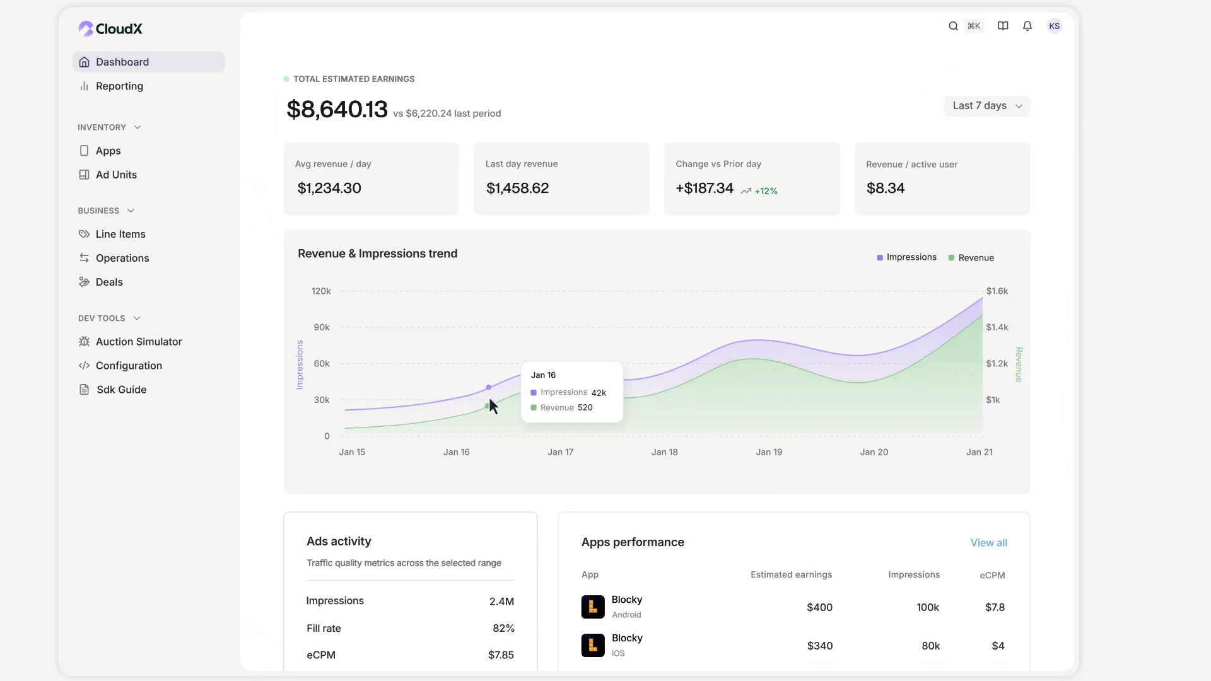The image size is (1211, 681).
Task: Click the Blocky iOS app icon
Action: (592, 645)
